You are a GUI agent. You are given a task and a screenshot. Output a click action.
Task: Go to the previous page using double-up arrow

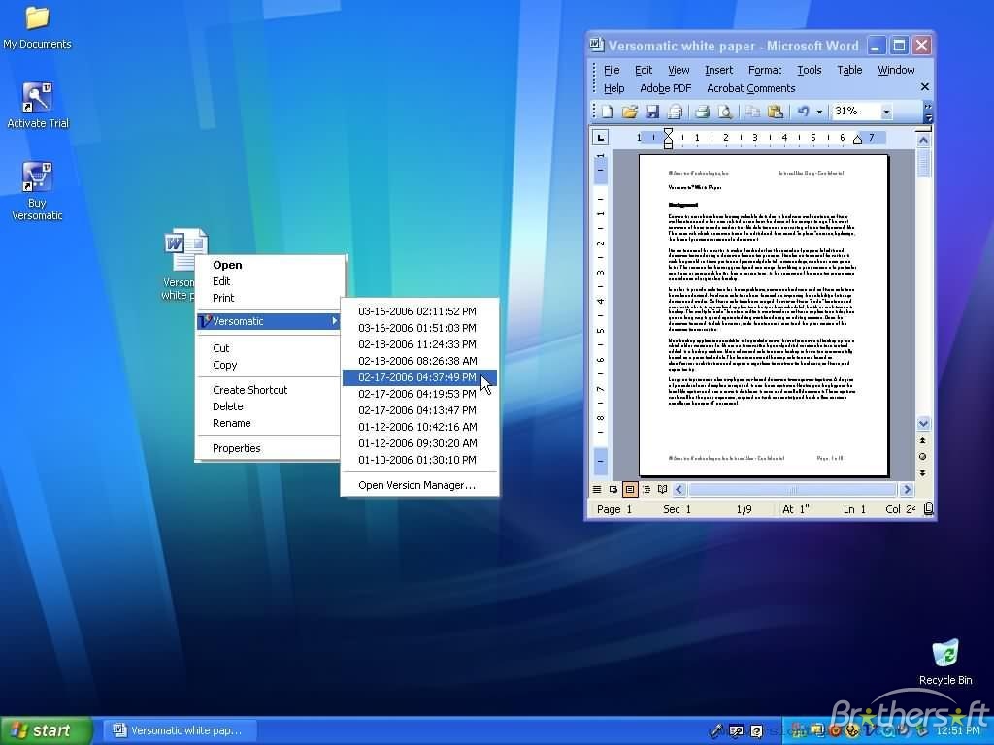(x=923, y=440)
